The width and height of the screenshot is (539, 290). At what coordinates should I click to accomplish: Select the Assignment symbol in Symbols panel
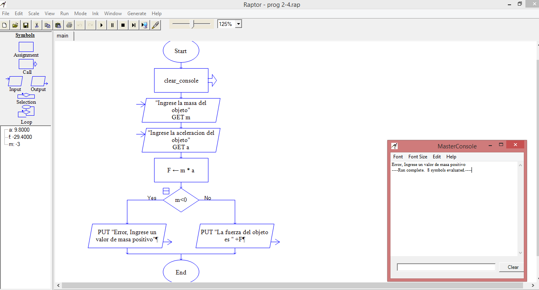[26, 47]
